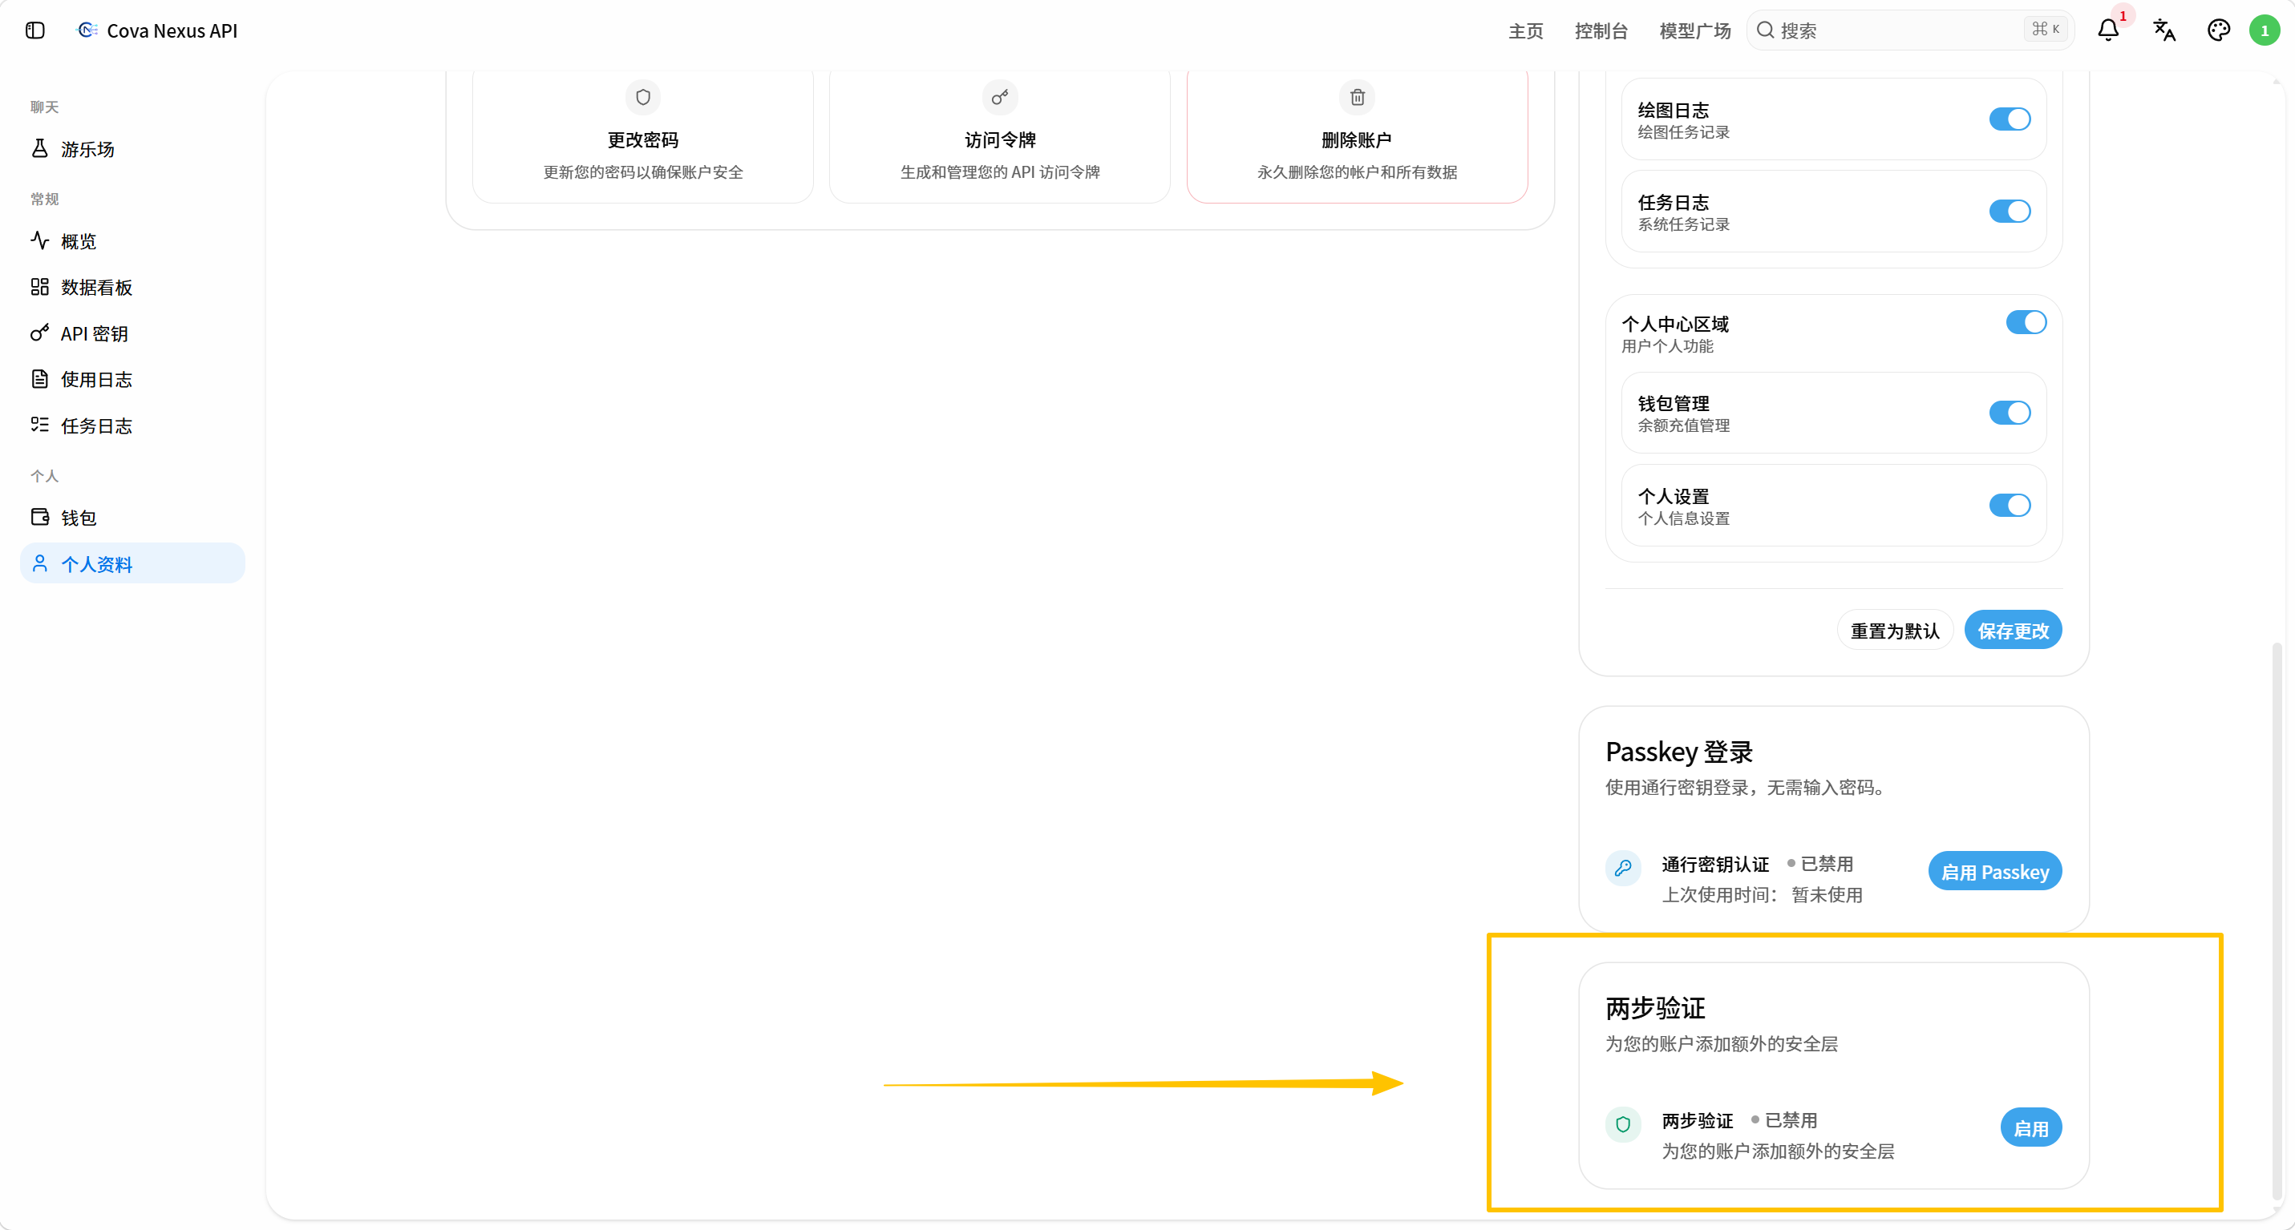Open the 更改密码 card
The width and height of the screenshot is (2295, 1230).
pyautogui.click(x=643, y=135)
